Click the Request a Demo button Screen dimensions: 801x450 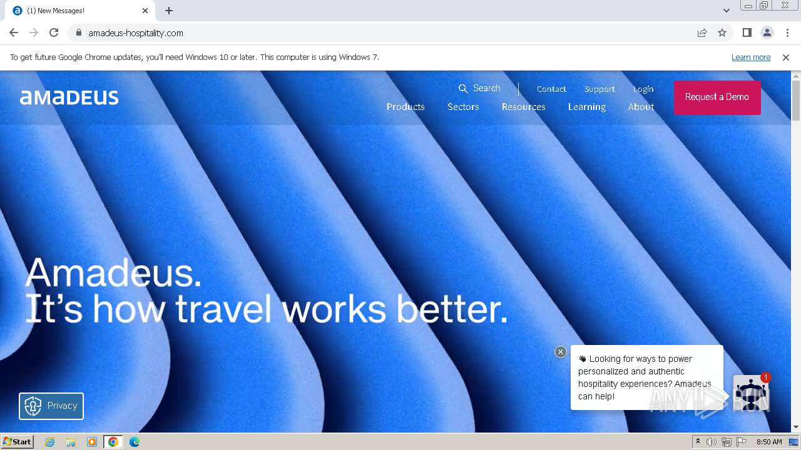tap(717, 97)
